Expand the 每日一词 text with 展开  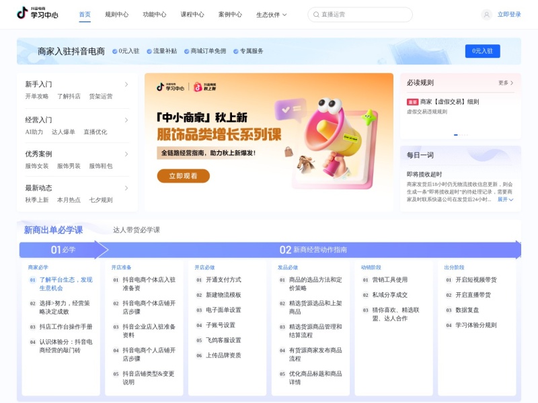point(505,199)
